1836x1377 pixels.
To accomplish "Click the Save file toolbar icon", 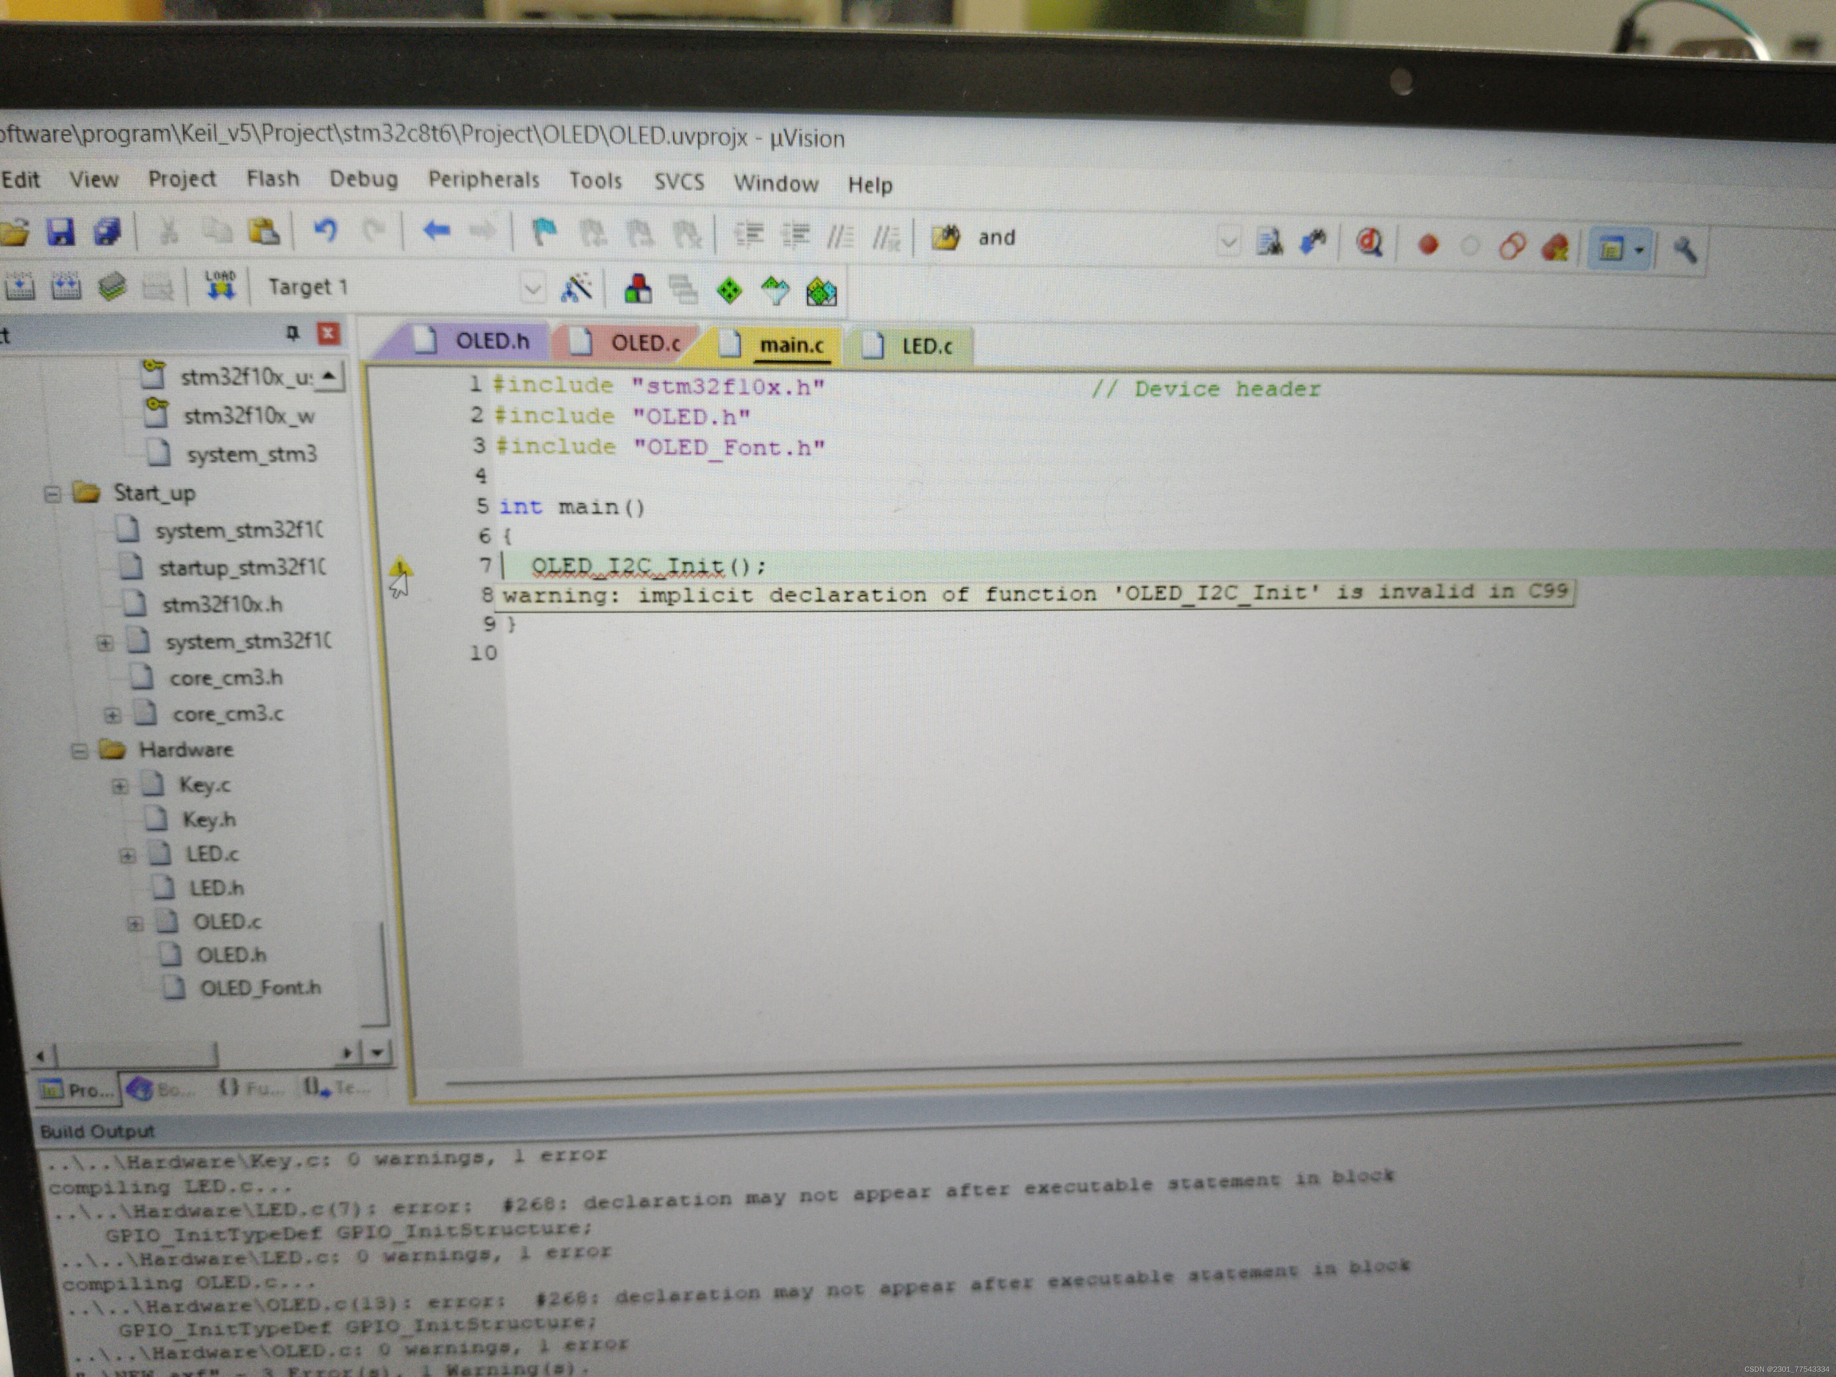I will (x=61, y=232).
